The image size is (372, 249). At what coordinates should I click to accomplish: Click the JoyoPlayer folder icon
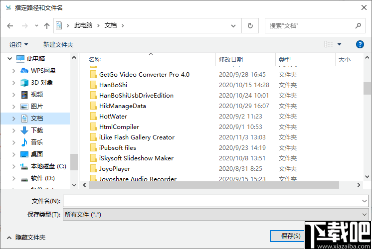pos(93,168)
